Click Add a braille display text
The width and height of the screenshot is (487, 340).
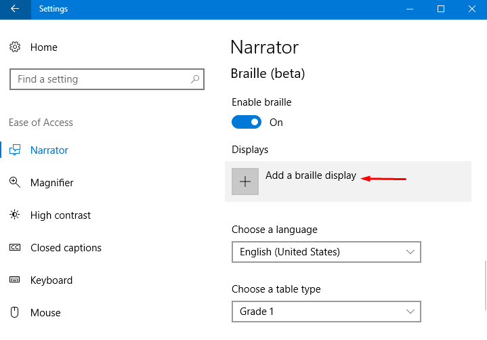(x=311, y=175)
